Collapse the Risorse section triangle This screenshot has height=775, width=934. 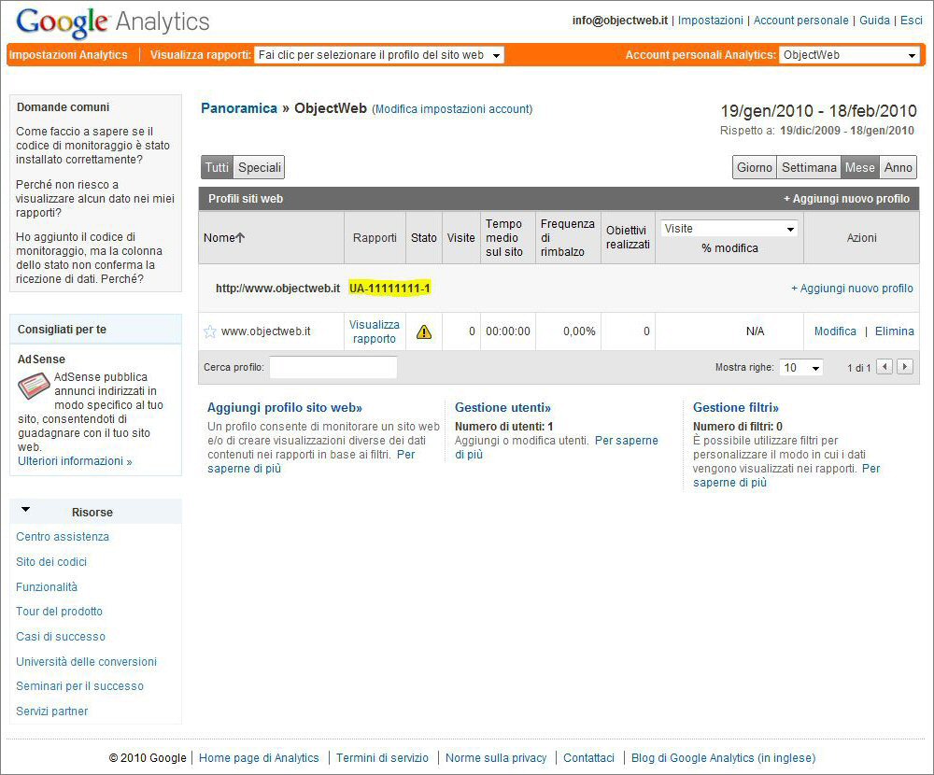[25, 510]
